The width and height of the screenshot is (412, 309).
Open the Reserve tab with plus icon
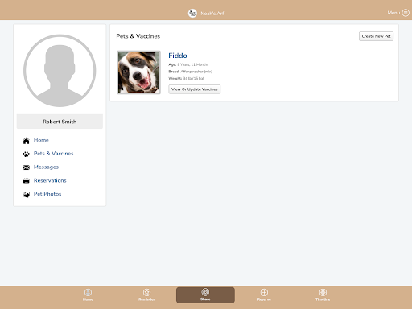pyautogui.click(x=264, y=295)
